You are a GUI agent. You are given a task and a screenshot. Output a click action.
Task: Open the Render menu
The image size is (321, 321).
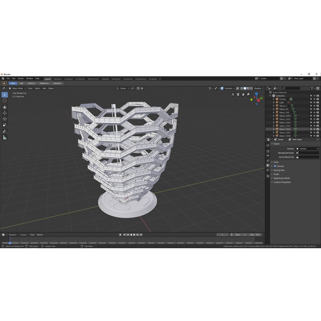click(21, 78)
